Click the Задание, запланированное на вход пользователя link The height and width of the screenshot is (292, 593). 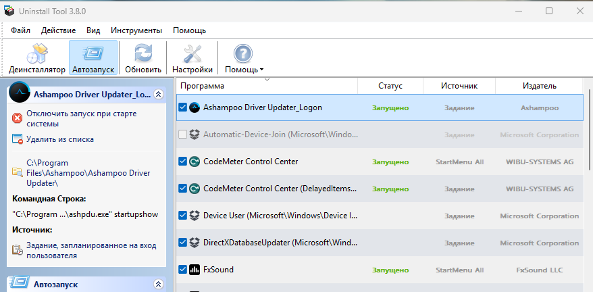click(91, 251)
